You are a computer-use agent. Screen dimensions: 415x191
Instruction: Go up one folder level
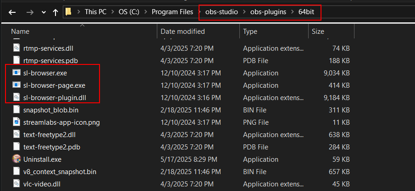pos(55,12)
